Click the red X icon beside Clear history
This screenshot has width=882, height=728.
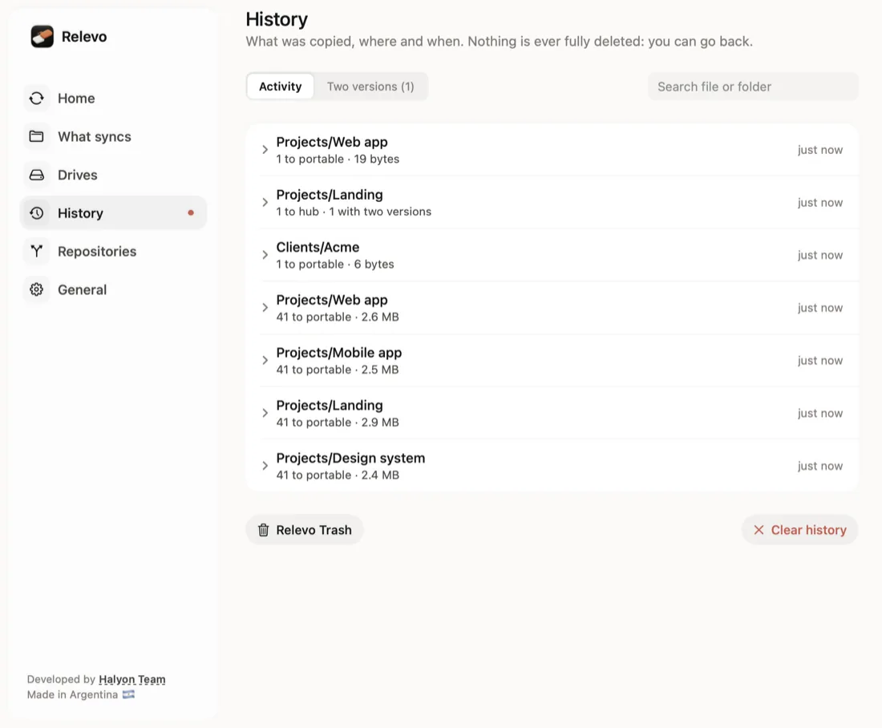pyautogui.click(x=759, y=530)
